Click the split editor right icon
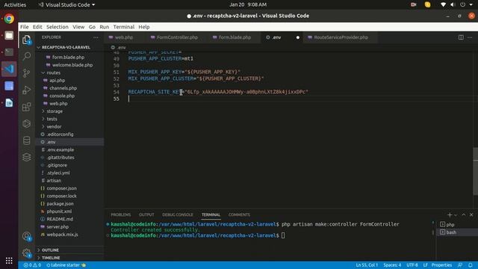 click(x=461, y=37)
